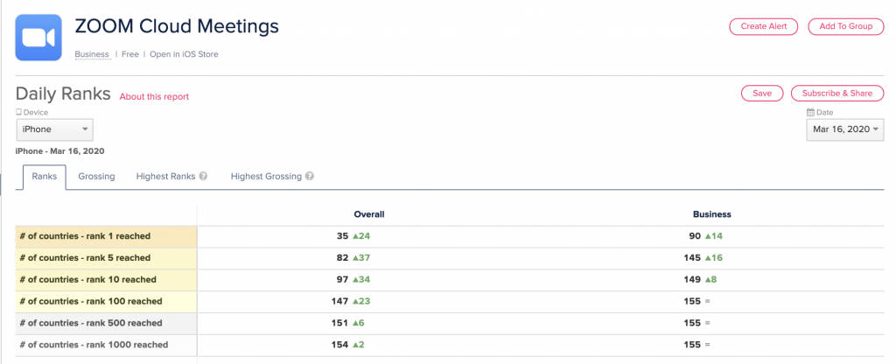Click the green up arrow beside Overall 154
Viewport: 896px width, 364px height.
coord(356,346)
